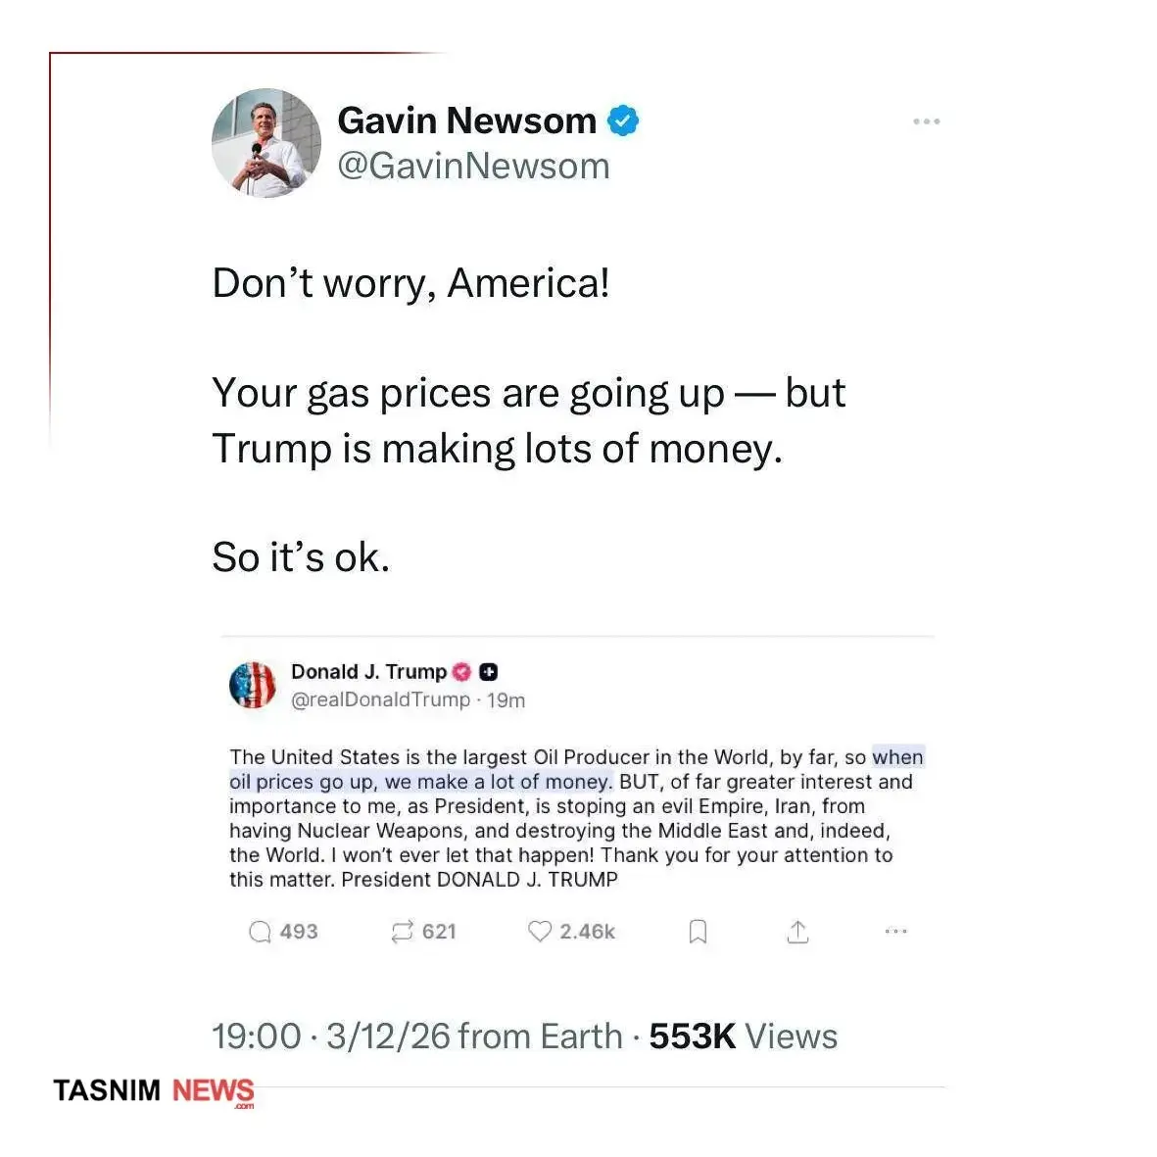This screenshot has width=1157, height=1157.
Task: Click Donald J. Trump's flag avatar
Action: (253, 685)
